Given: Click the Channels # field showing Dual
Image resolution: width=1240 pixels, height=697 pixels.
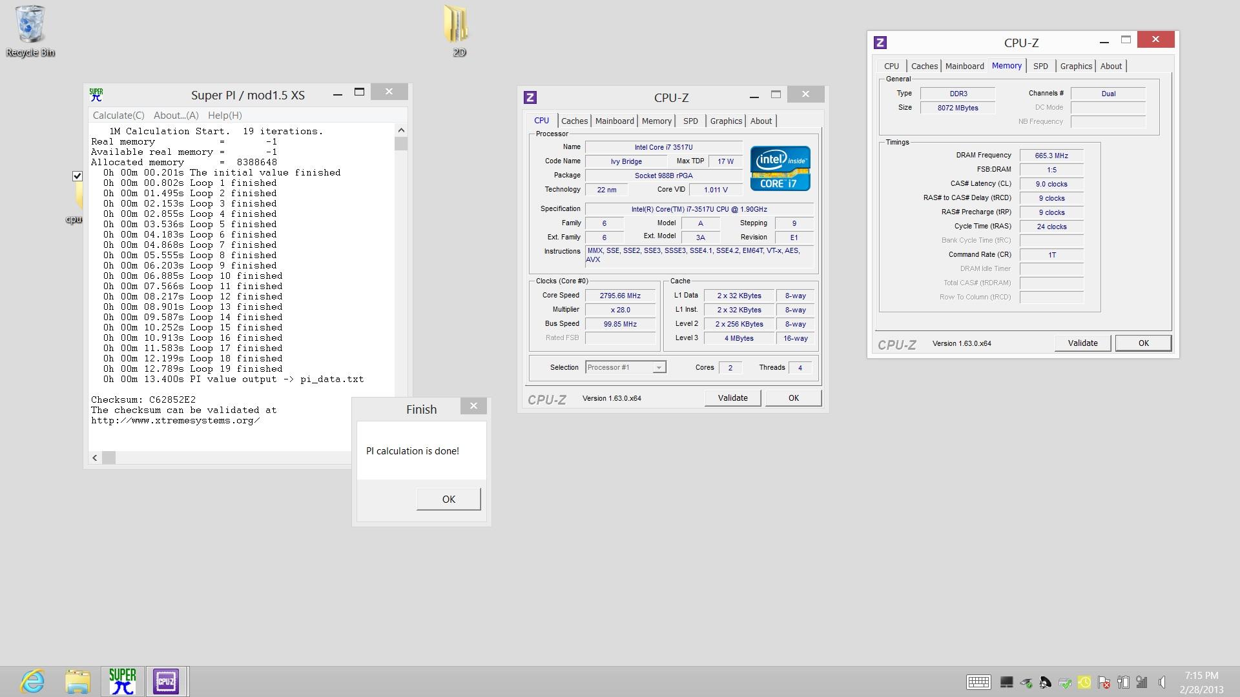Looking at the screenshot, I should tap(1108, 94).
